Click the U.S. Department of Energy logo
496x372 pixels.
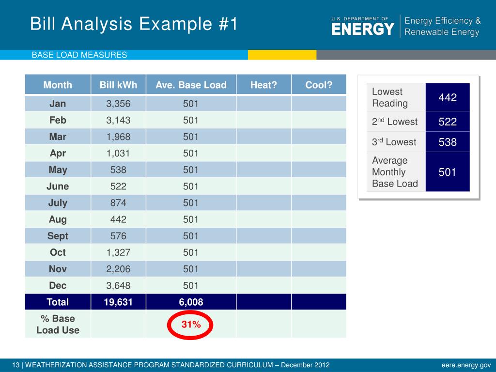(x=362, y=26)
